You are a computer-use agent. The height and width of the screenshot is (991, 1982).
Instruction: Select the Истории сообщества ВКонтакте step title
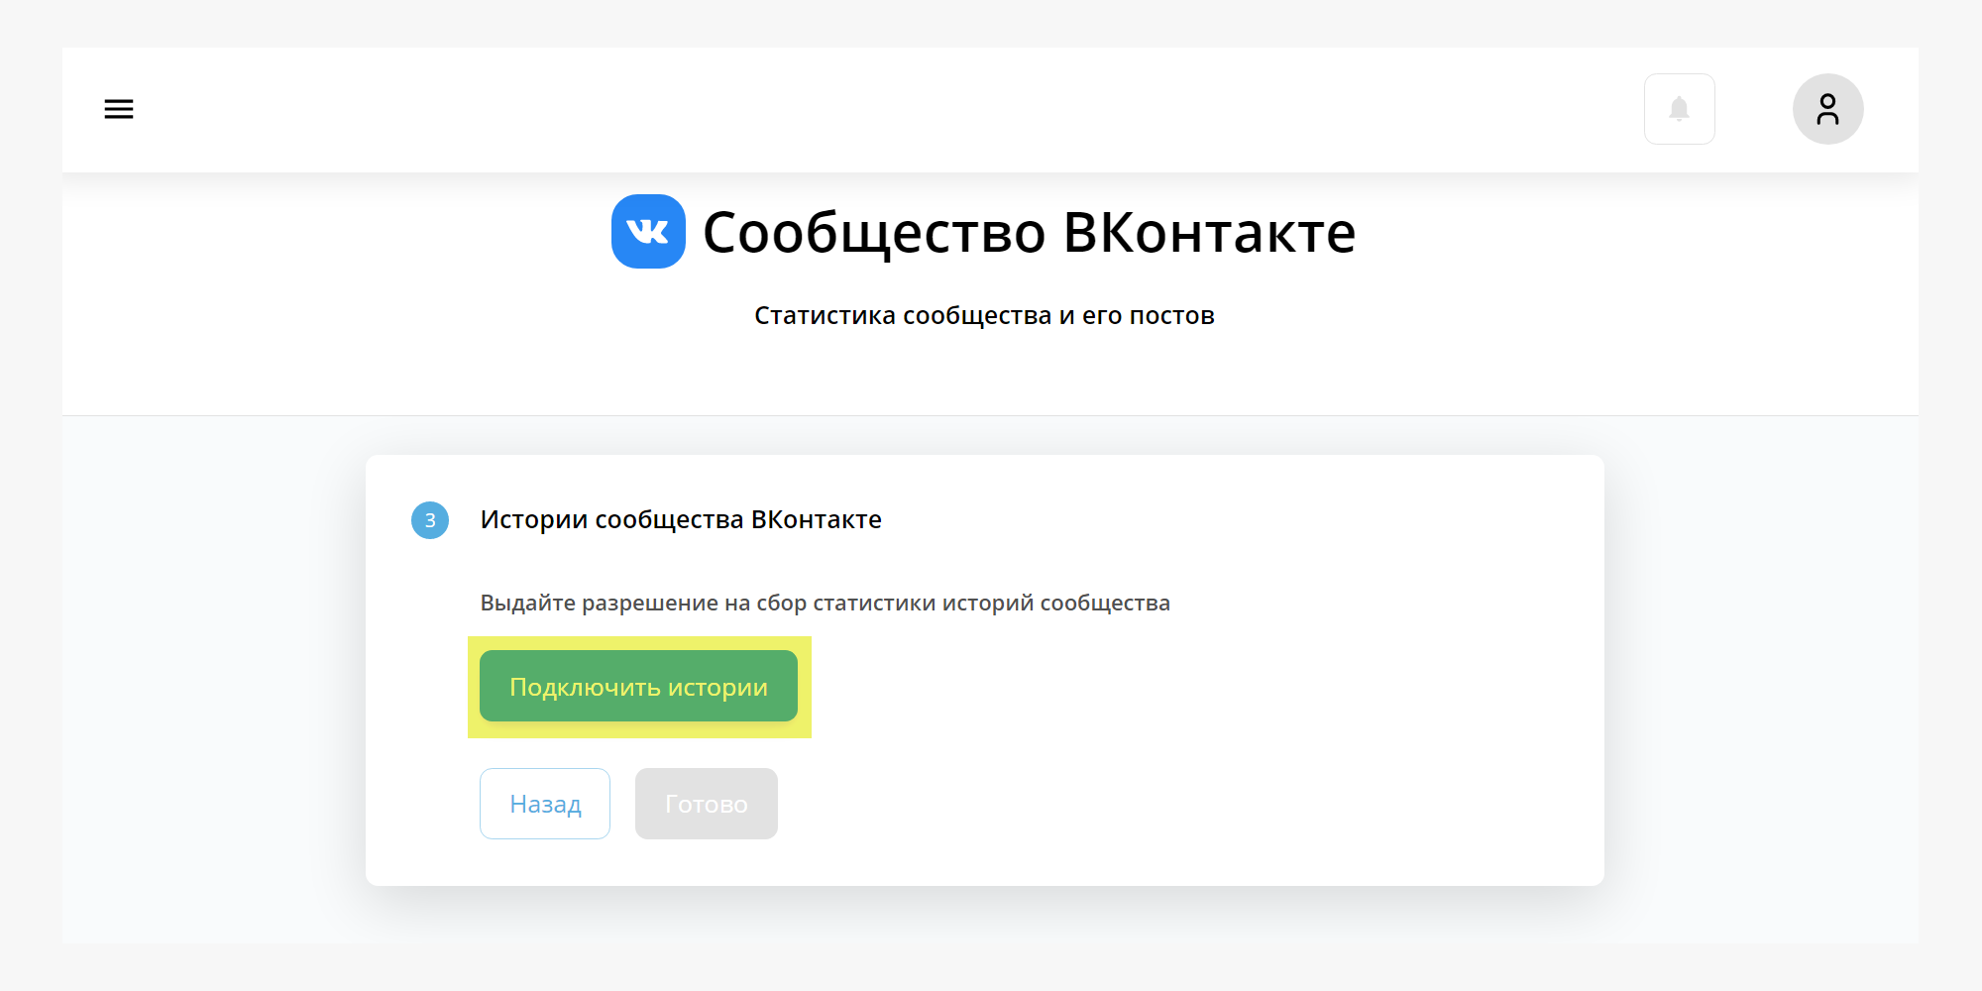click(x=681, y=519)
